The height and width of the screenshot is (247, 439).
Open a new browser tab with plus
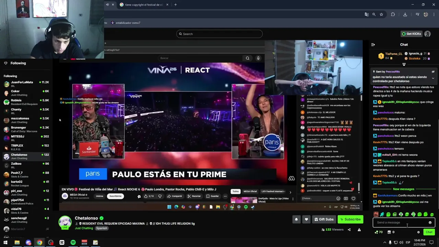pyautogui.click(x=176, y=5)
